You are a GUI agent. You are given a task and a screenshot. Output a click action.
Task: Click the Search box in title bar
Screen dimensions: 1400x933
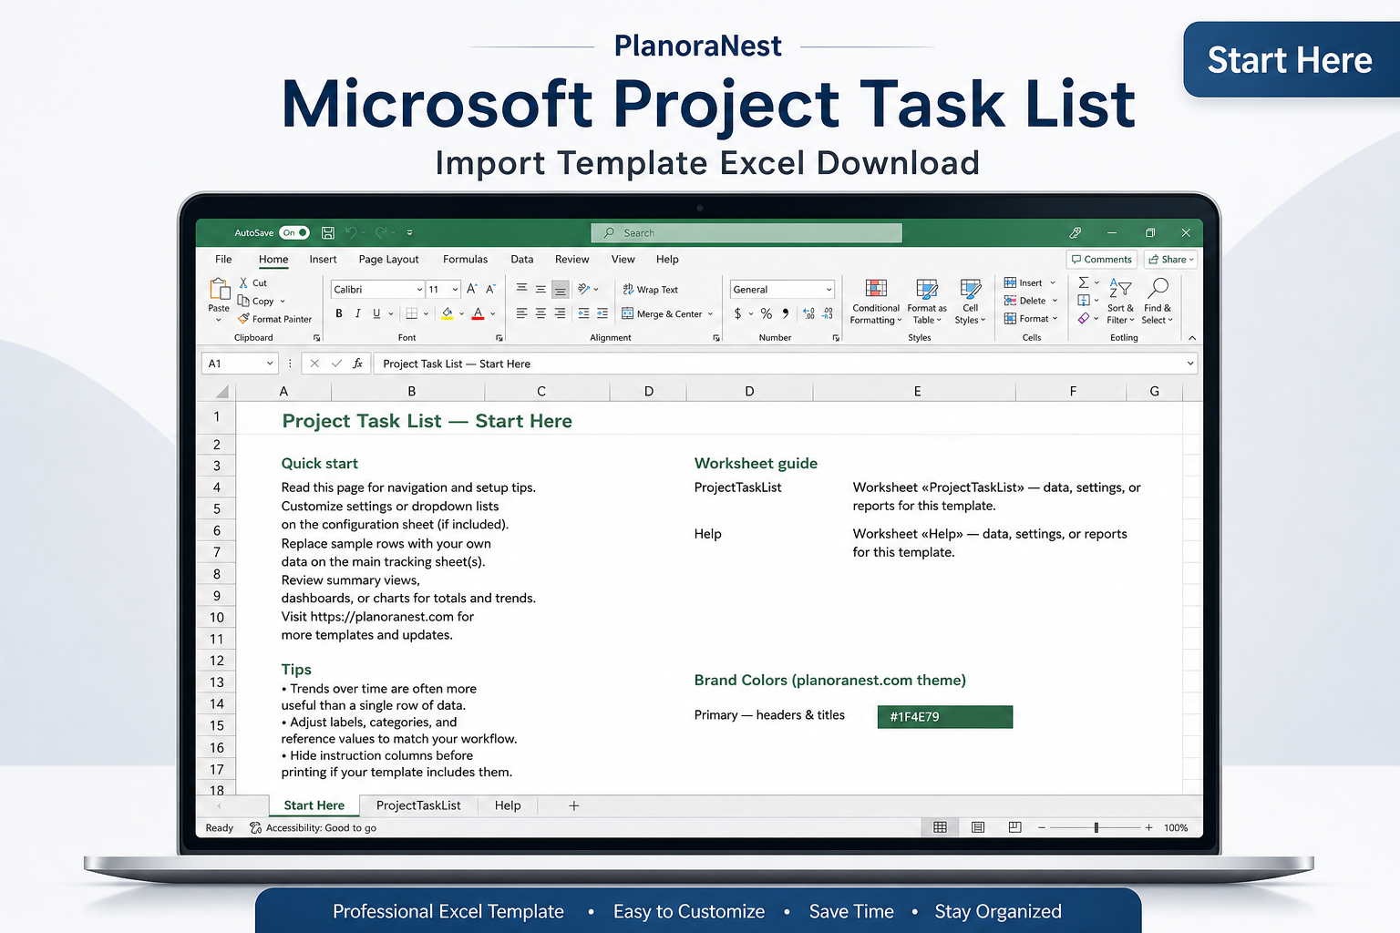pyautogui.click(x=746, y=233)
